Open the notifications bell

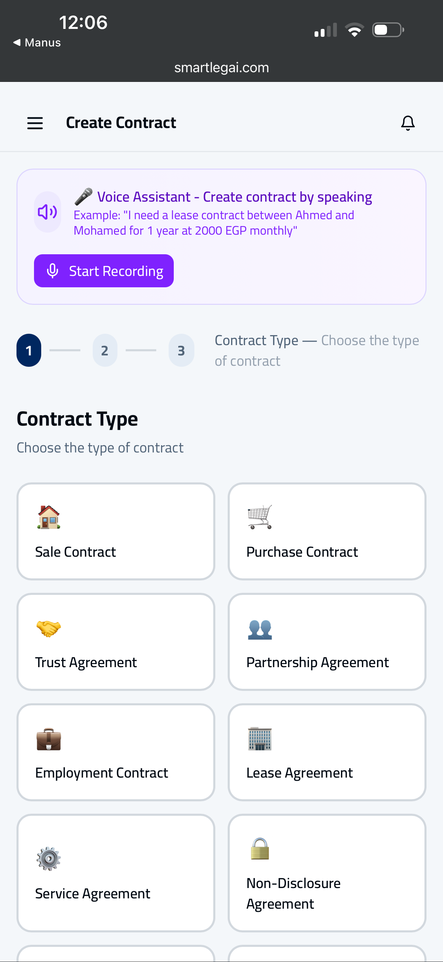pyautogui.click(x=408, y=122)
